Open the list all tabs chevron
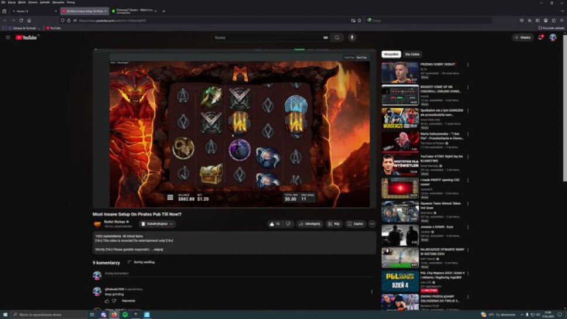The image size is (567, 319). coord(563,11)
